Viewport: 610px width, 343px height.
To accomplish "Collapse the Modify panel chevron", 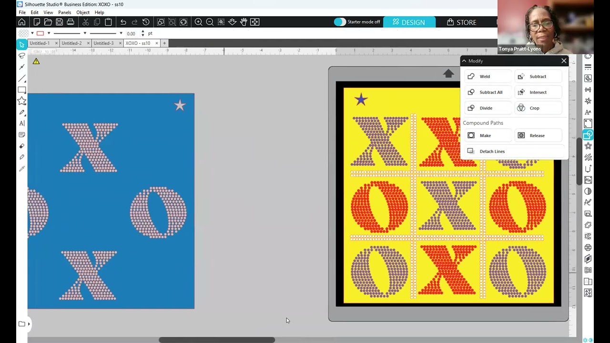I will tap(464, 61).
